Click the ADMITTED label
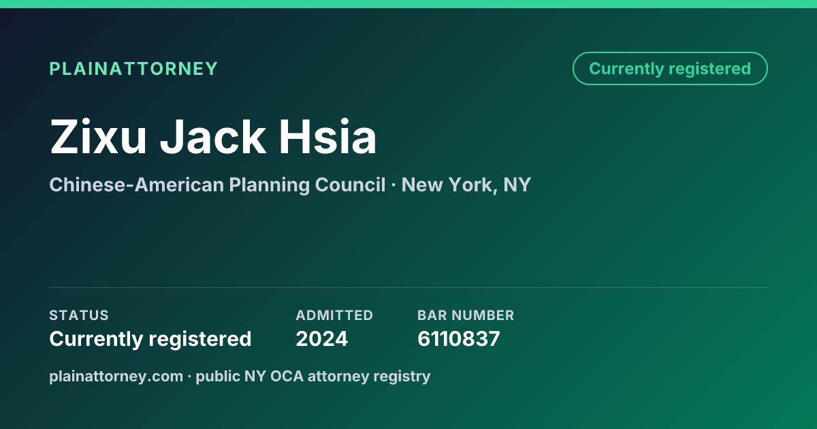Image resolution: width=817 pixels, height=429 pixels. pyautogui.click(x=334, y=315)
